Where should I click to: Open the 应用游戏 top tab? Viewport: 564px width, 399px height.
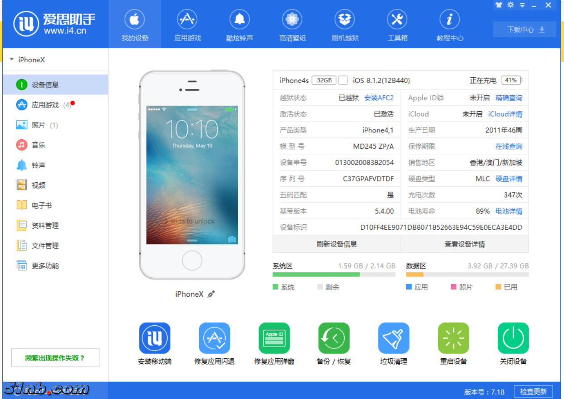[187, 25]
